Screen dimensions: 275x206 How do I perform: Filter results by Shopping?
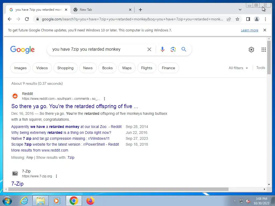point(66,68)
